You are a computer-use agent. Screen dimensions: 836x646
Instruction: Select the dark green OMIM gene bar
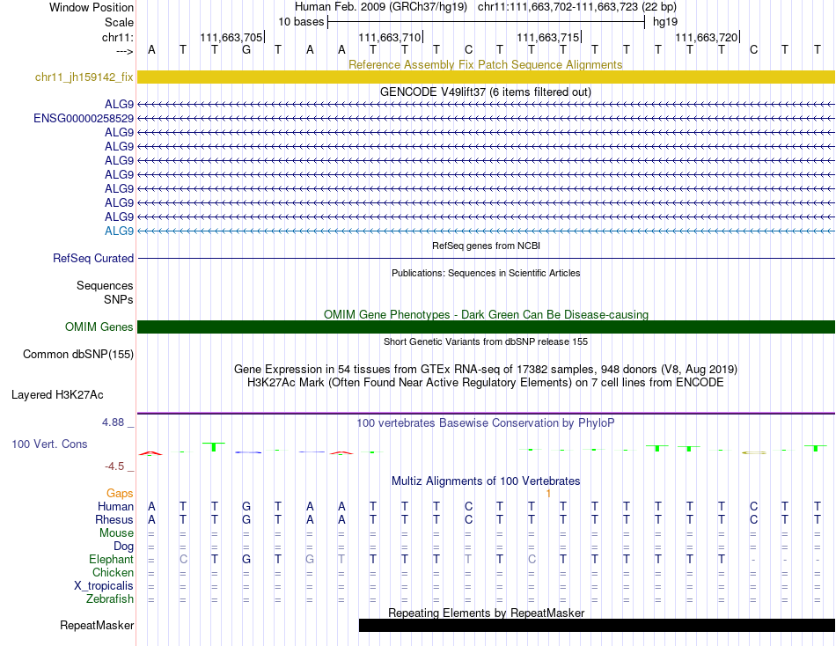tap(486, 327)
